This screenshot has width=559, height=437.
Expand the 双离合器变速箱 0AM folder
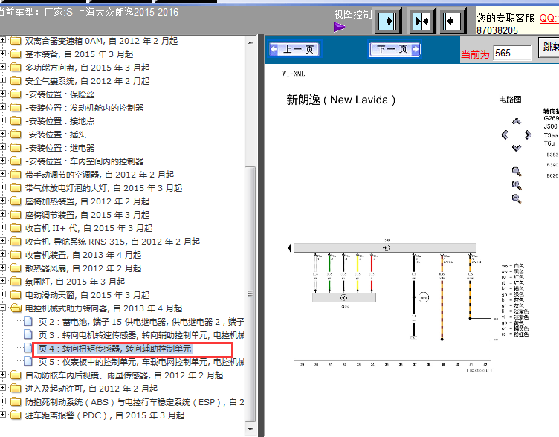point(3,40)
